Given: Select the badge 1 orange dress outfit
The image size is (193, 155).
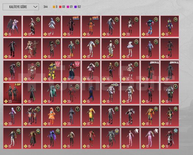Looking at the screenshot, I should pyautogui.click(x=52, y=116).
